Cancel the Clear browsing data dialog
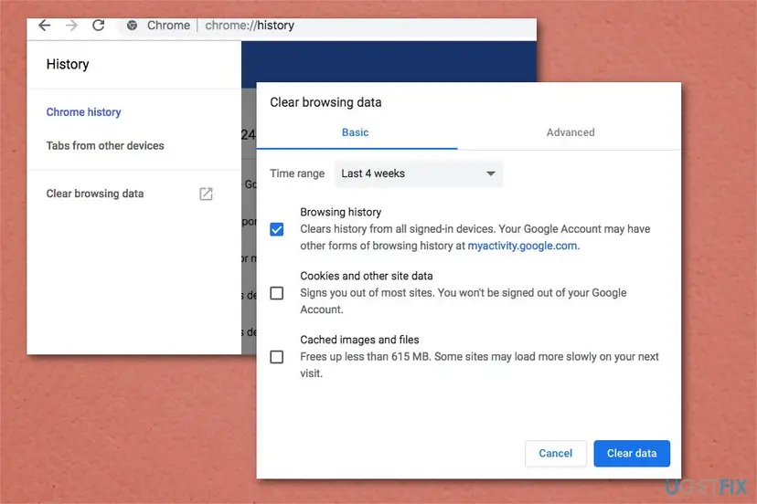The width and height of the screenshot is (757, 504). pos(555,453)
